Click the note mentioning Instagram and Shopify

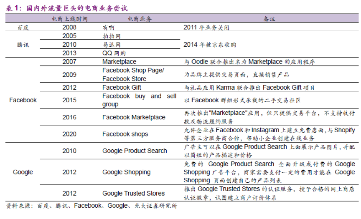coord(269,134)
